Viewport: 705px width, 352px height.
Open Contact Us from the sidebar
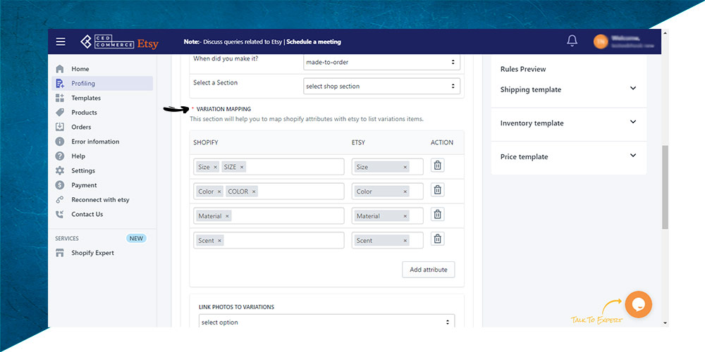coord(87,214)
